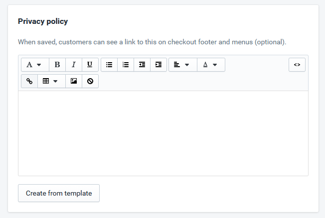Click the indent icon
This screenshot has height=218, width=325.
click(x=159, y=65)
